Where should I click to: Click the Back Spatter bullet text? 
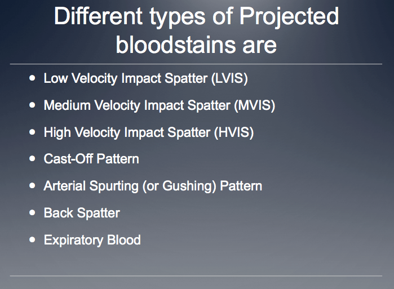point(82,213)
